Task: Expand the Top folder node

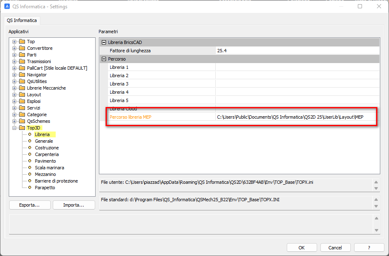Action: [x=15, y=41]
